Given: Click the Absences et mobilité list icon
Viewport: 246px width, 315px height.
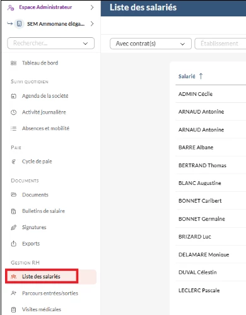Looking at the screenshot, I should tap(13, 128).
